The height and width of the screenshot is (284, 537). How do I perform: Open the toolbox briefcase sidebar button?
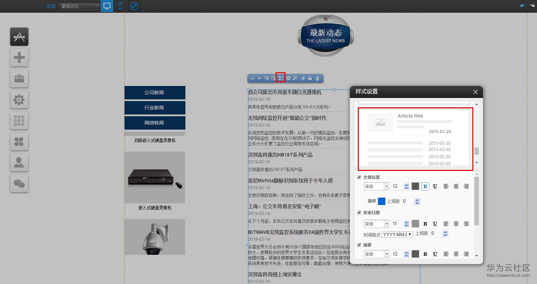pos(19,78)
